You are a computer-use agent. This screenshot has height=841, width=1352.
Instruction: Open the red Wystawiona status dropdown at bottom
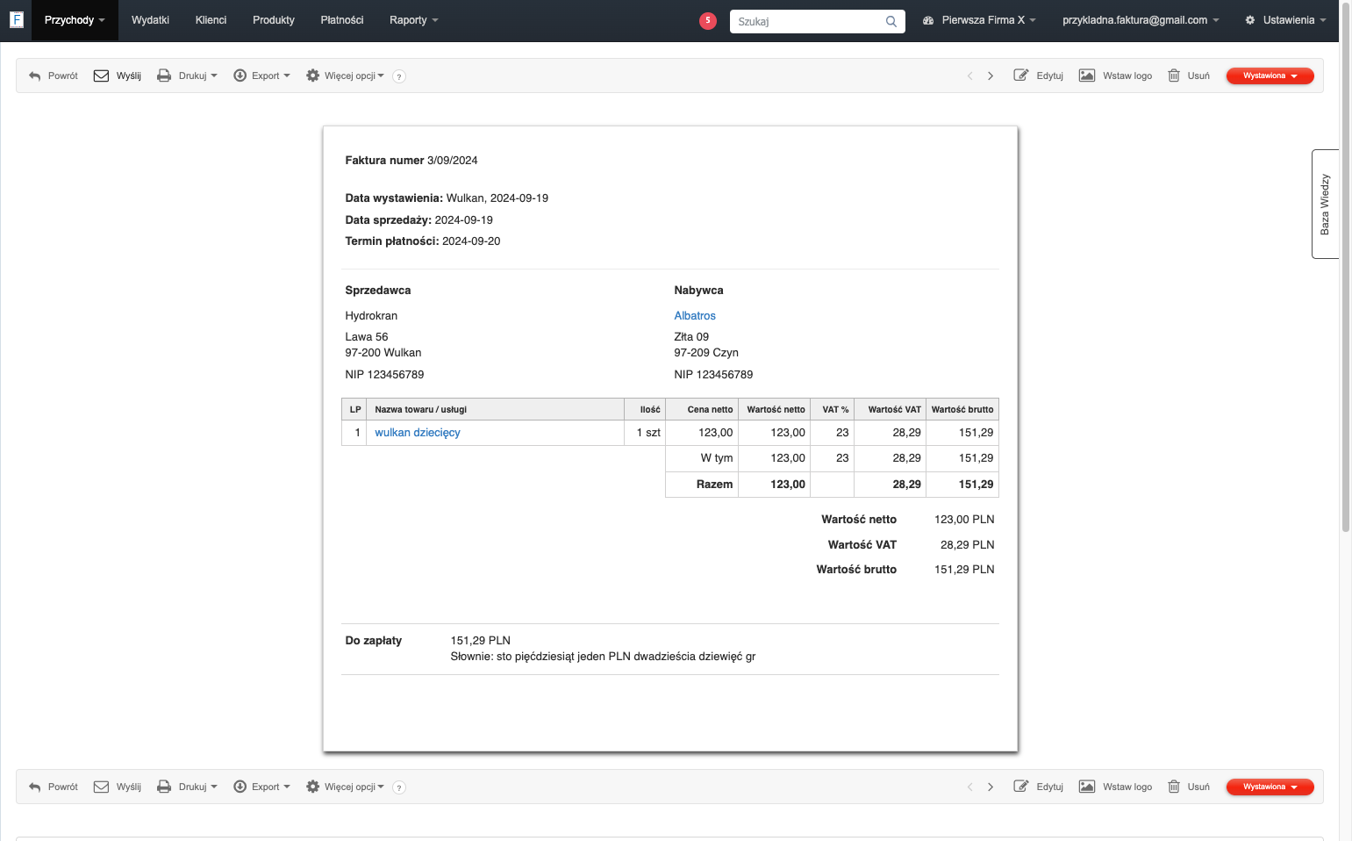tap(1270, 787)
